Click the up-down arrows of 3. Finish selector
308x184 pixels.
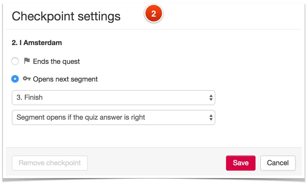pyautogui.click(x=211, y=98)
